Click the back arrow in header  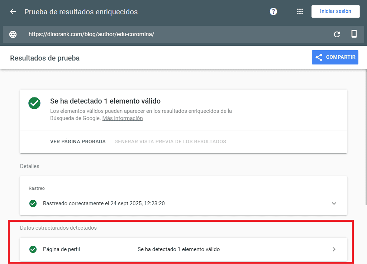tap(13, 11)
